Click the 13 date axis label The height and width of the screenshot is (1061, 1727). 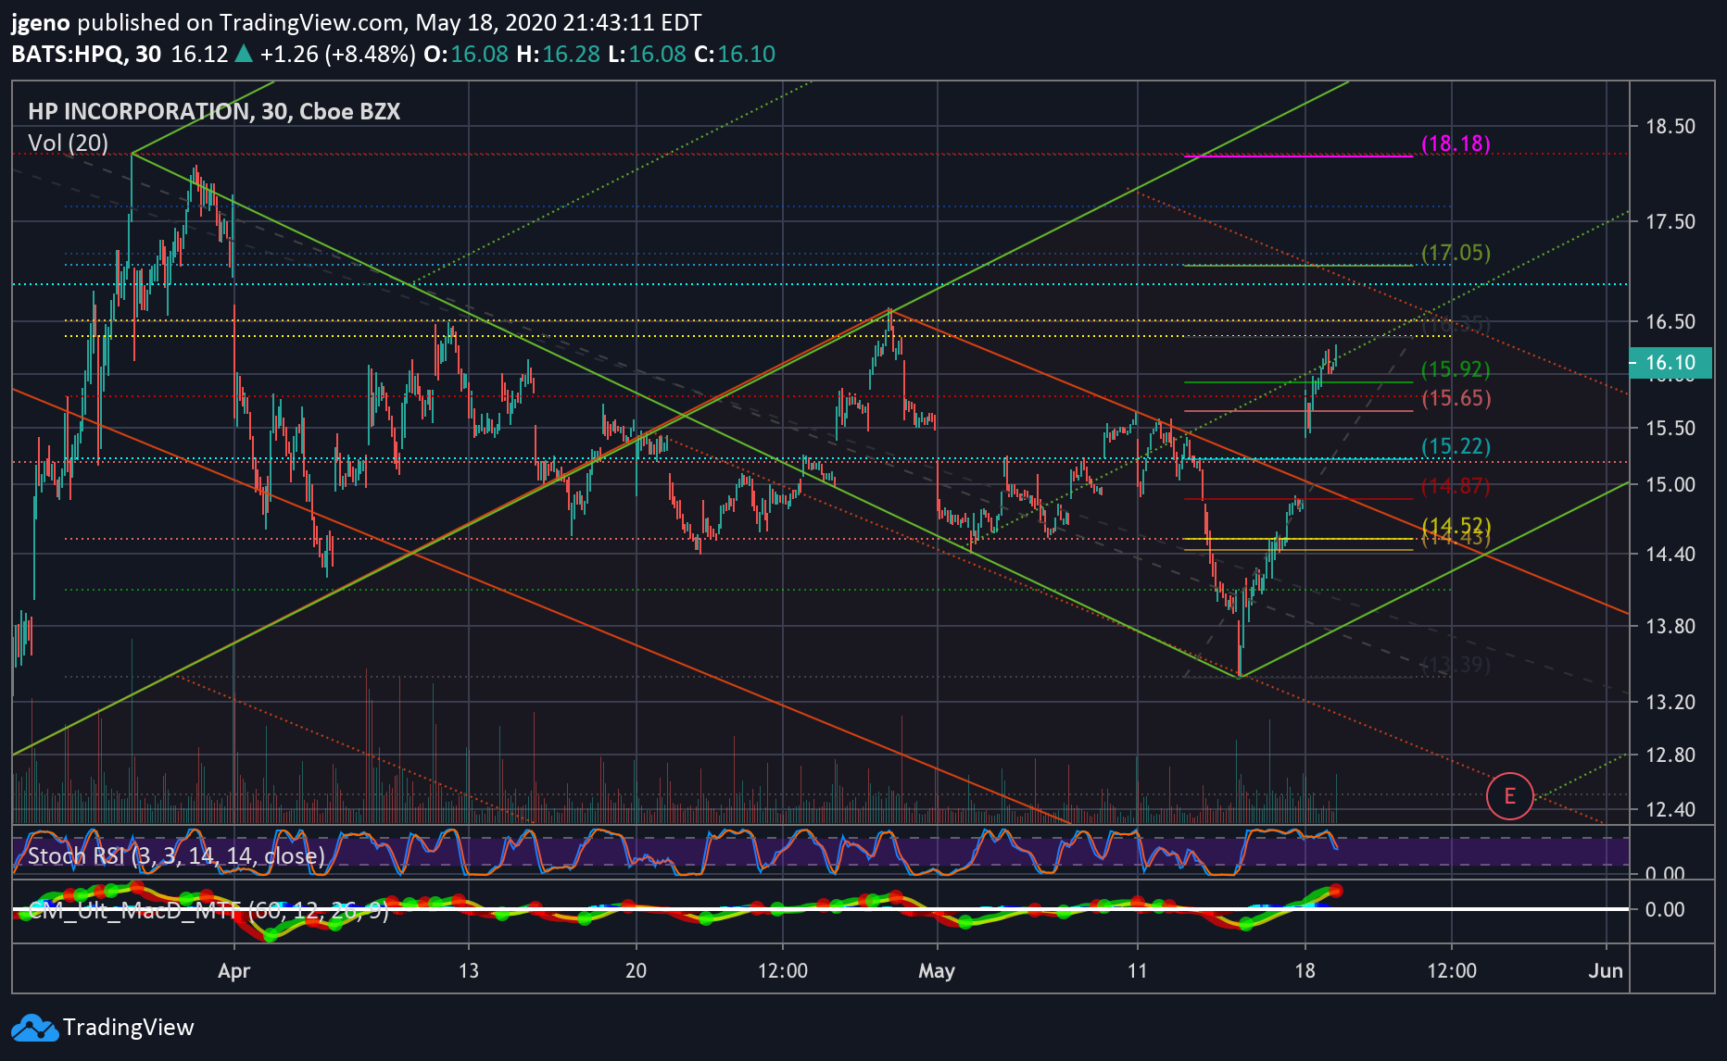[x=468, y=970]
